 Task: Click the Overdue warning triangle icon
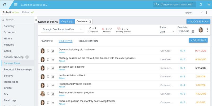click(103, 29)
